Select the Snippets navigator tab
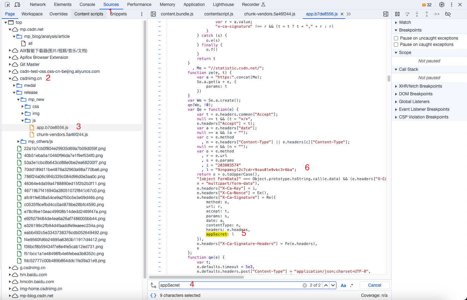467x300 pixels. [x=118, y=14]
